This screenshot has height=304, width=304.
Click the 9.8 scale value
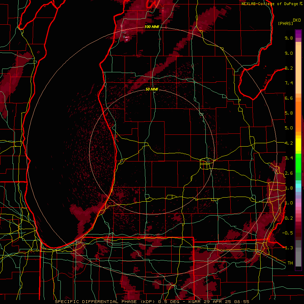coord(289,38)
